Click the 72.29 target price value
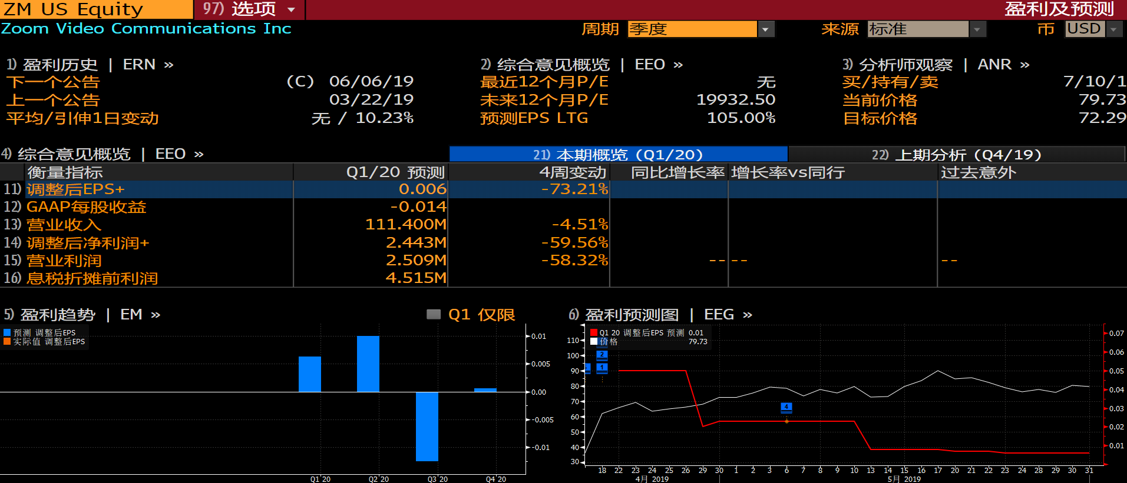 click(x=1102, y=118)
